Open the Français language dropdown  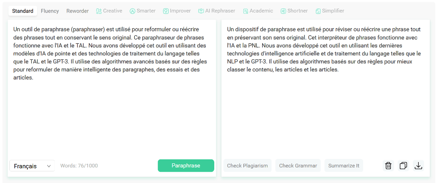32,166
